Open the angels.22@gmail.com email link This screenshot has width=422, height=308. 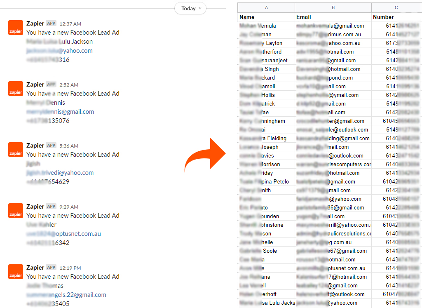[66, 295]
